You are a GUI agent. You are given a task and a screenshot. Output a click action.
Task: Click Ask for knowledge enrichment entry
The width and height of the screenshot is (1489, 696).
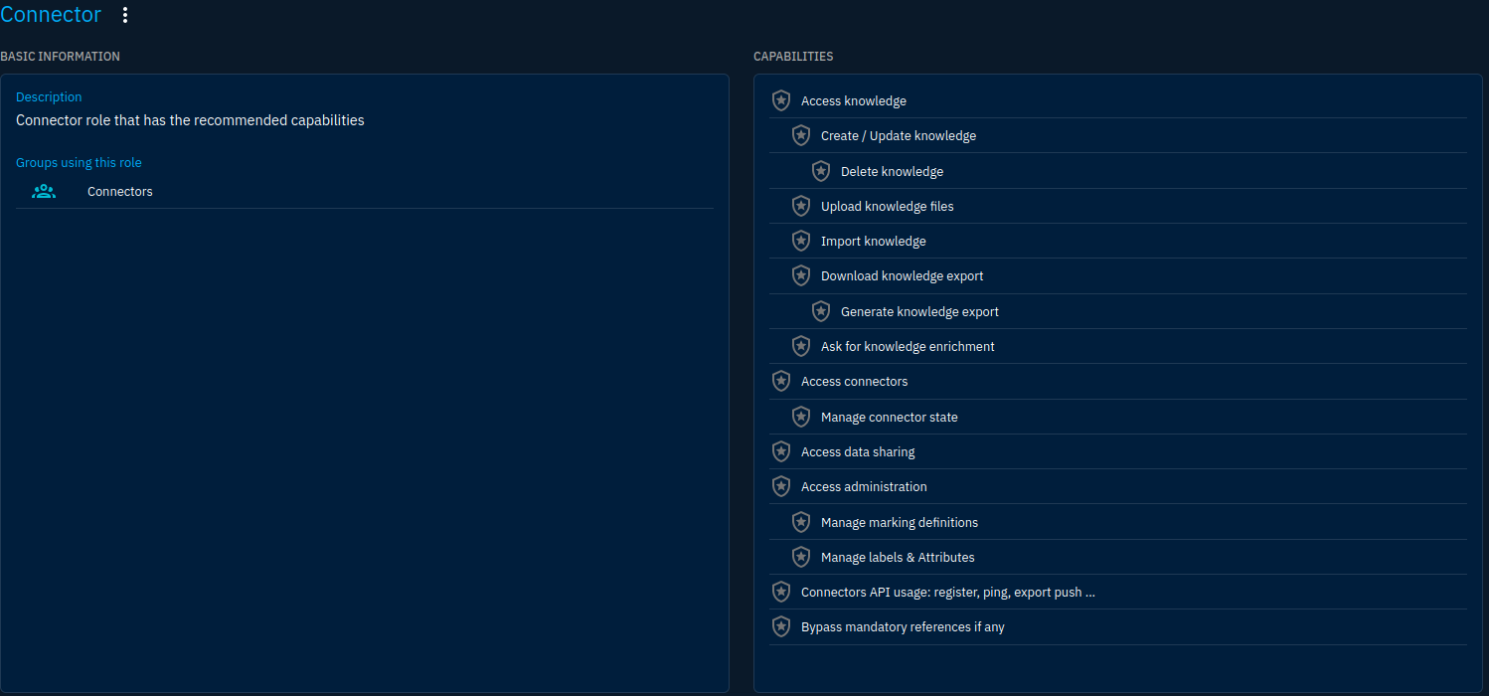click(908, 347)
